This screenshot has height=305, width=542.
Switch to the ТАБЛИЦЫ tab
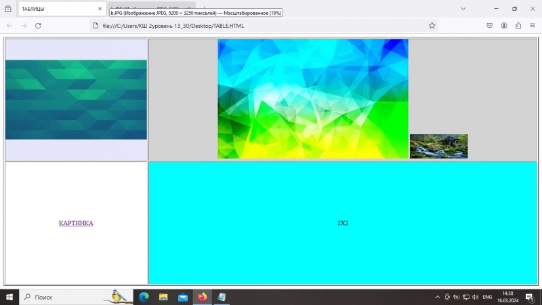58,9
